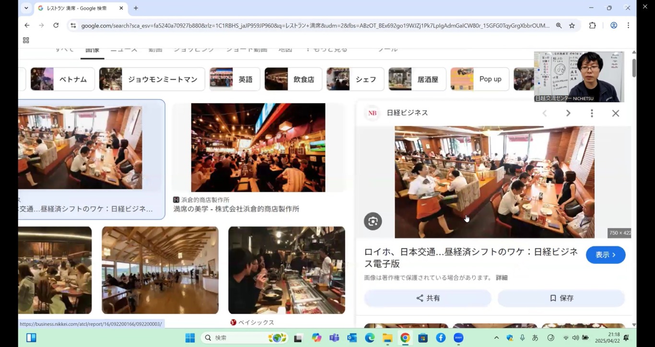Click the zoom magnifier icon in address bar
Image resolution: width=655 pixels, height=347 pixels.
pyautogui.click(x=559, y=26)
